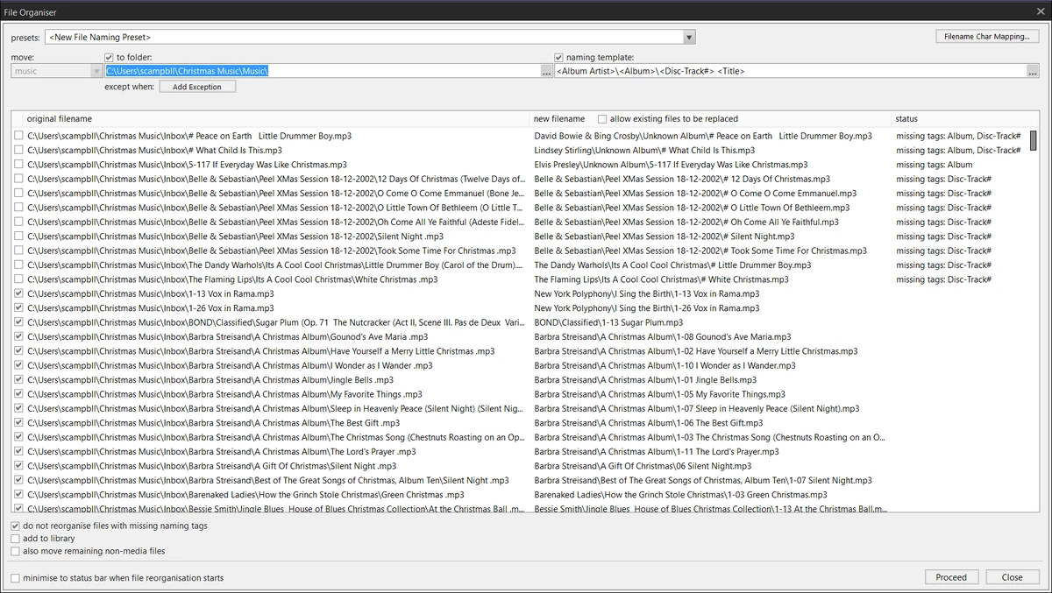
Task: Click the file list scrollbar thumb
Action: [x=1034, y=140]
